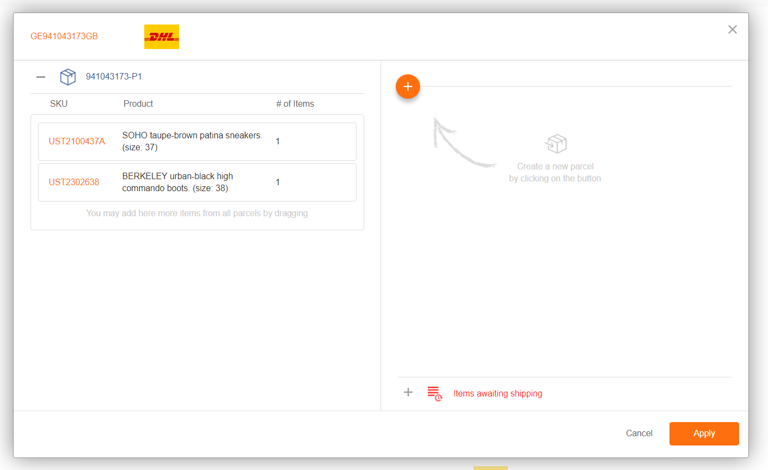The width and height of the screenshot is (768, 470).
Task: Click the DHL carrier logo
Action: point(161,36)
